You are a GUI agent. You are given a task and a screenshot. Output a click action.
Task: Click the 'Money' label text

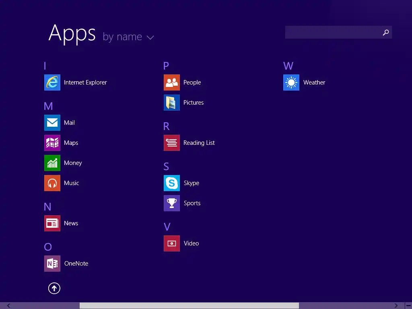(73, 163)
